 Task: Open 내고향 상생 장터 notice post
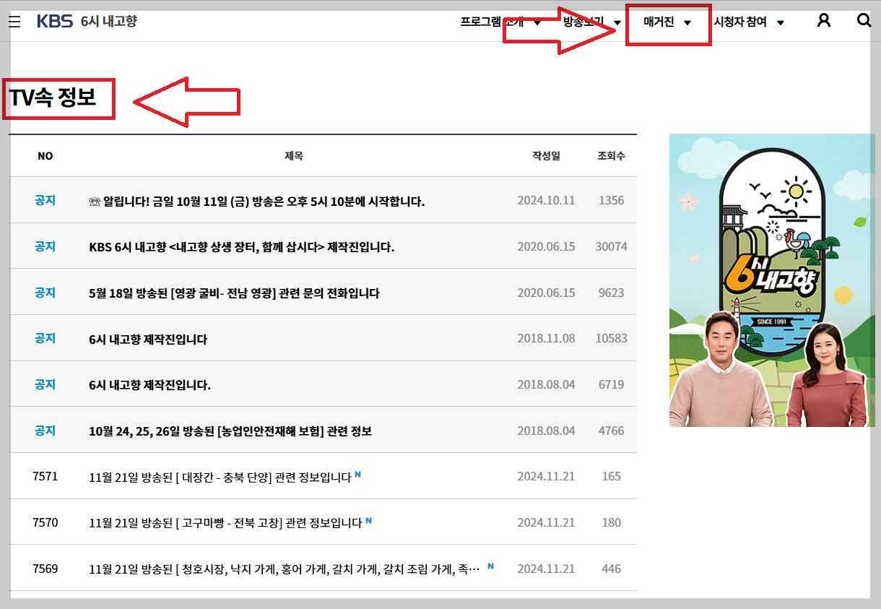click(x=241, y=247)
